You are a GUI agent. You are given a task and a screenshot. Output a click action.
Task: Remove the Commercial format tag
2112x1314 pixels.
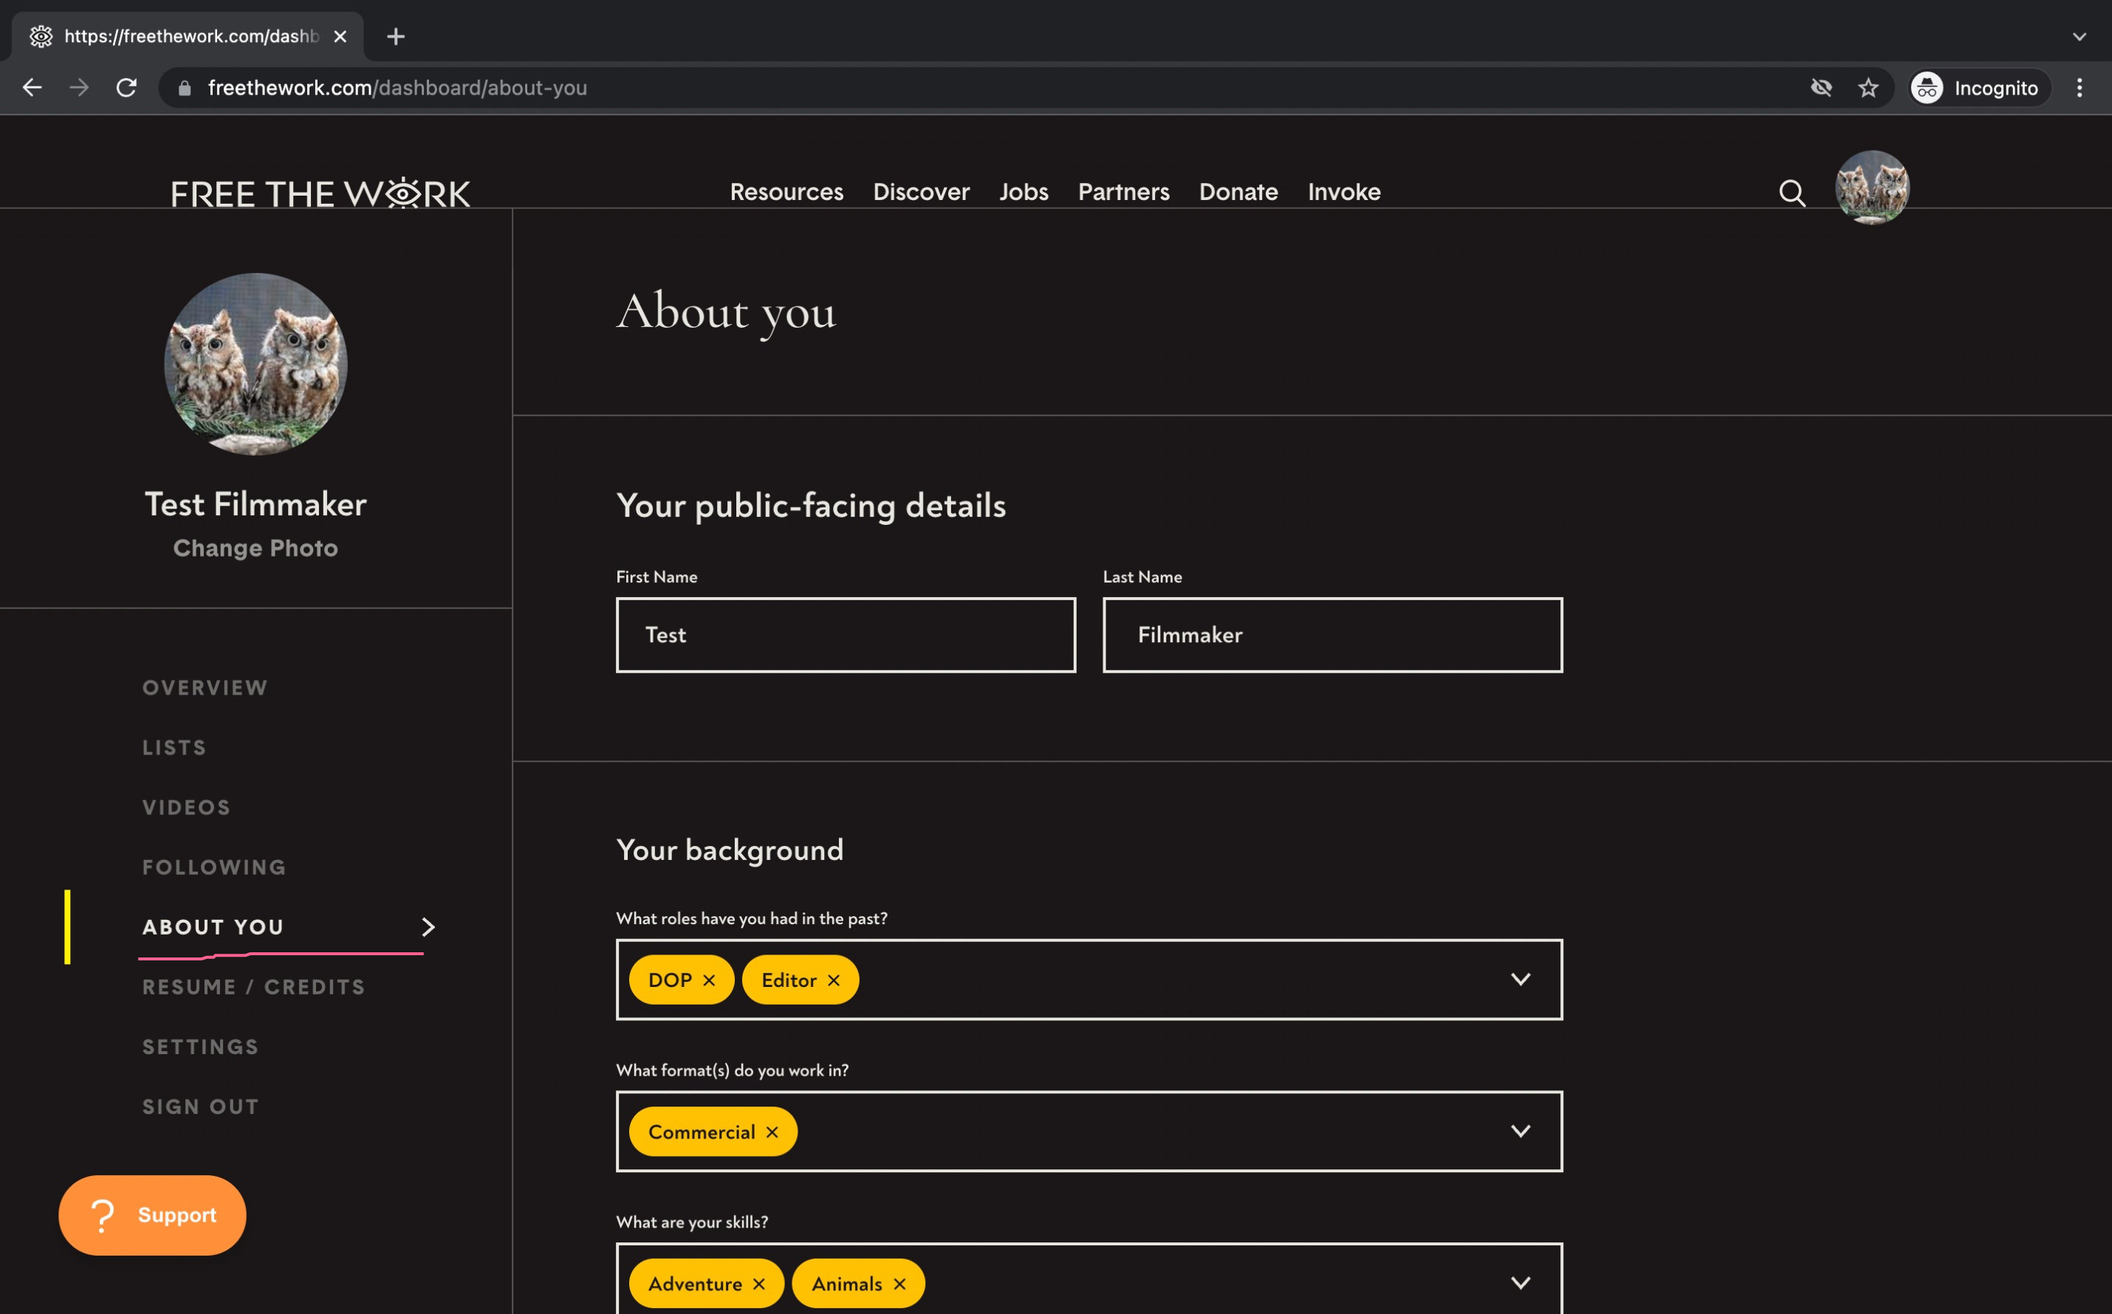(x=772, y=1132)
